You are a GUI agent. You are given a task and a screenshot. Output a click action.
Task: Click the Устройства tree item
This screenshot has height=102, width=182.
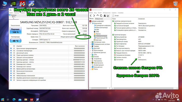tap(97, 59)
